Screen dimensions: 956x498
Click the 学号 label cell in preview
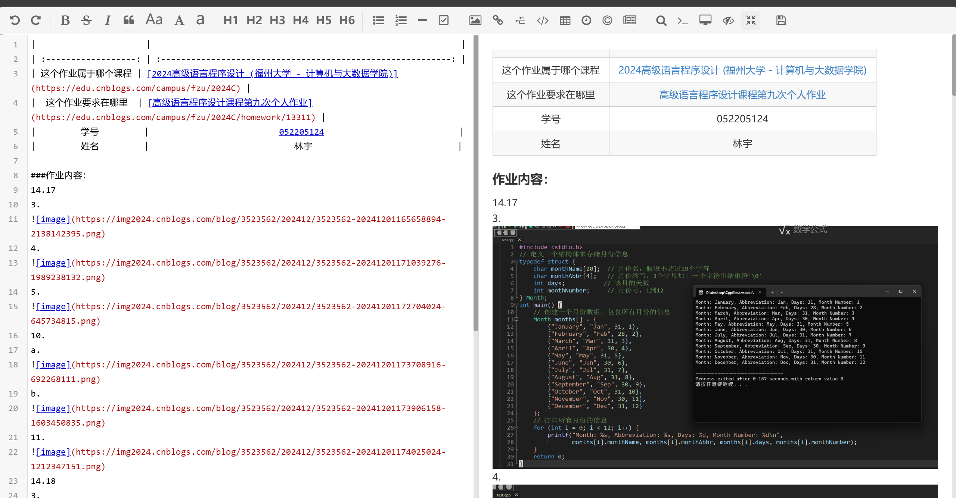click(x=551, y=119)
